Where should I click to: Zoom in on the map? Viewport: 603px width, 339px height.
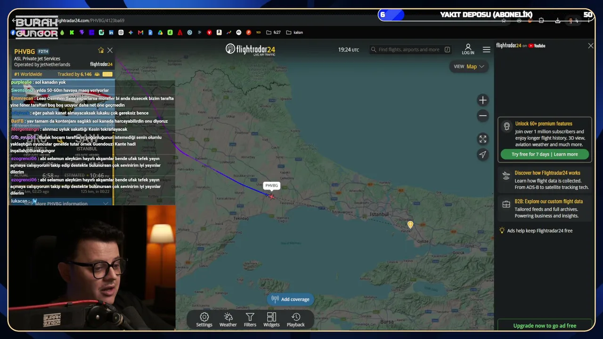pyautogui.click(x=482, y=100)
